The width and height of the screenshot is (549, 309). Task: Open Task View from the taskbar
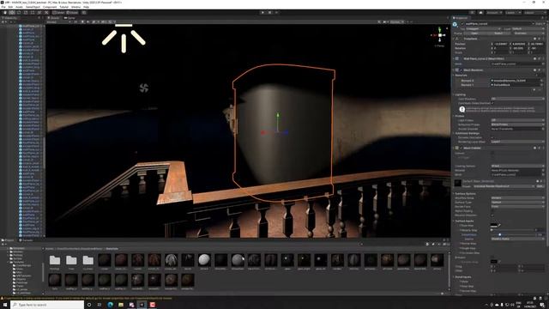click(100, 305)
